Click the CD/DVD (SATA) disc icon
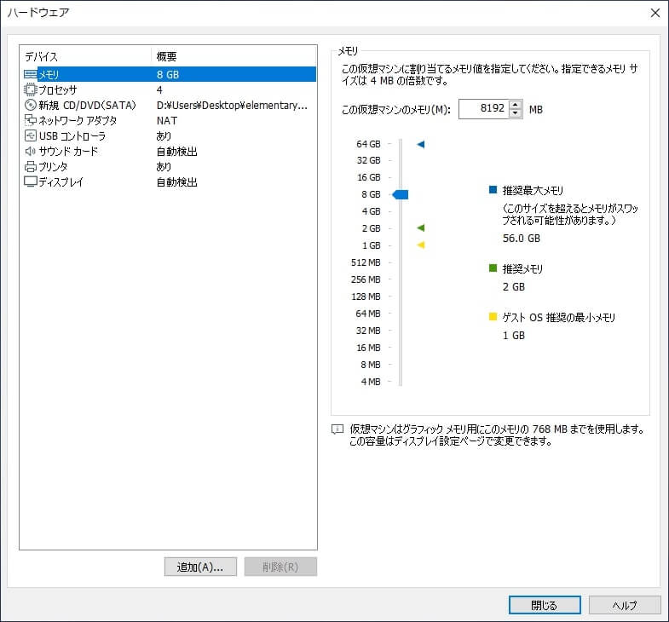This screenshot has width=669, height=622. [x=31, y=106]
